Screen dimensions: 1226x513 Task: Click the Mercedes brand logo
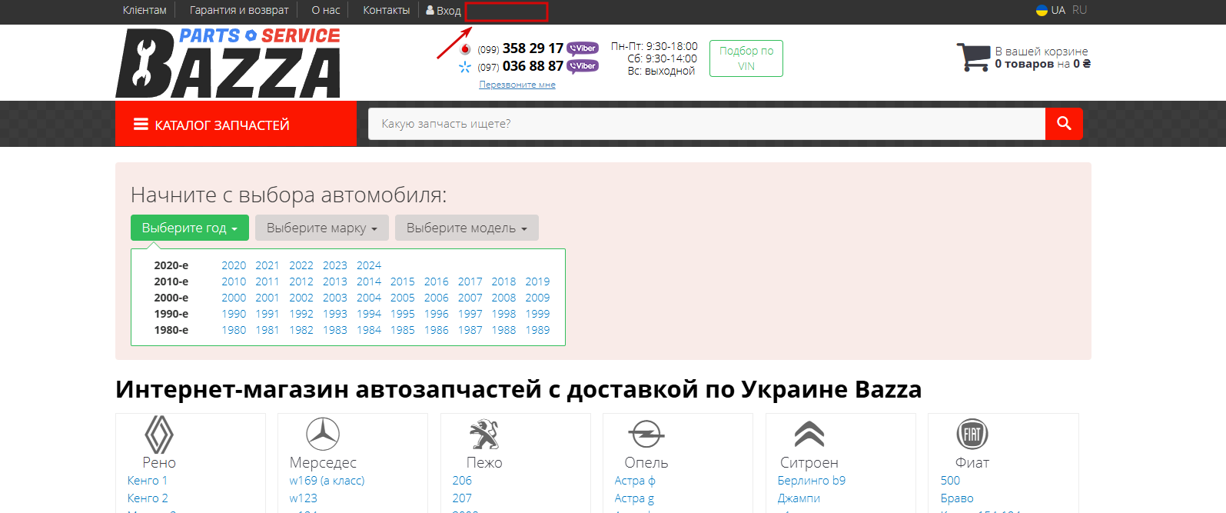[323, 434]
